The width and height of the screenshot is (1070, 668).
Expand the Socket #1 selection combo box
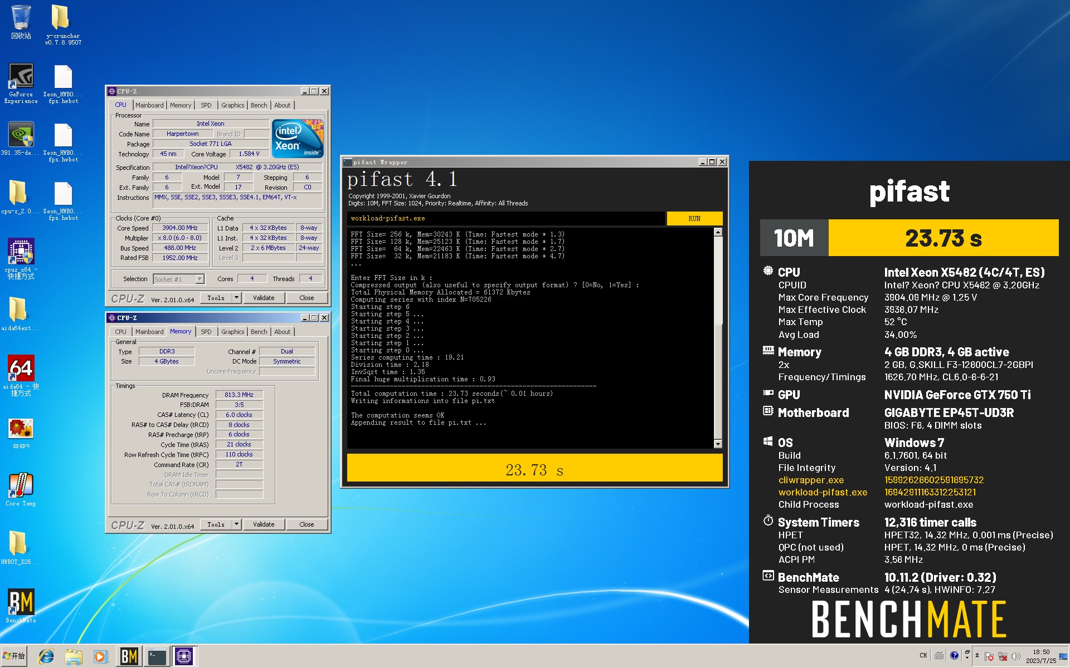point(178,279)
